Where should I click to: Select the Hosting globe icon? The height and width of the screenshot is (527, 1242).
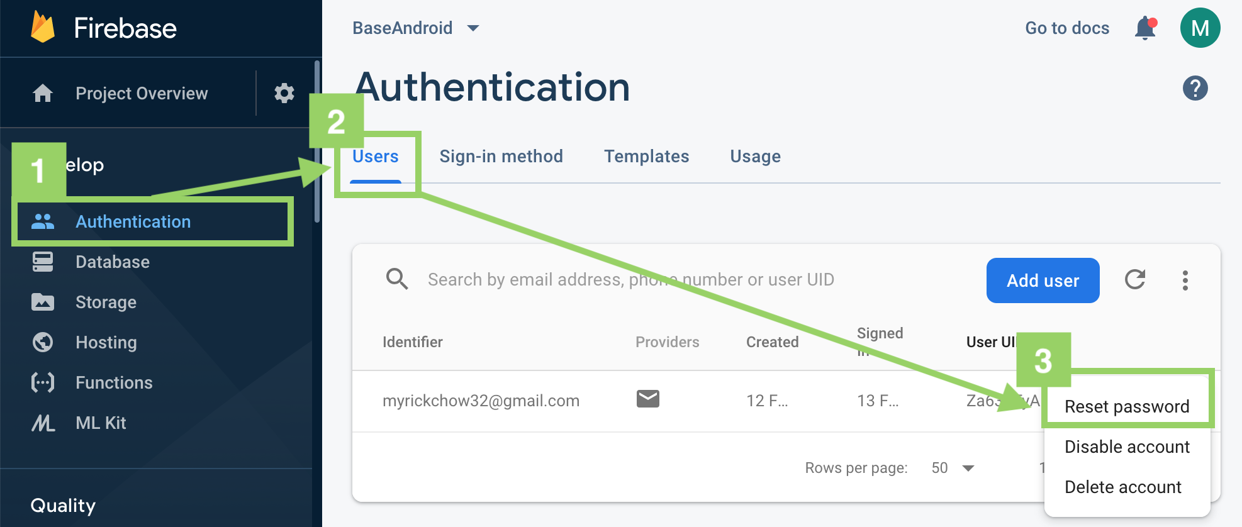[42, 342]
